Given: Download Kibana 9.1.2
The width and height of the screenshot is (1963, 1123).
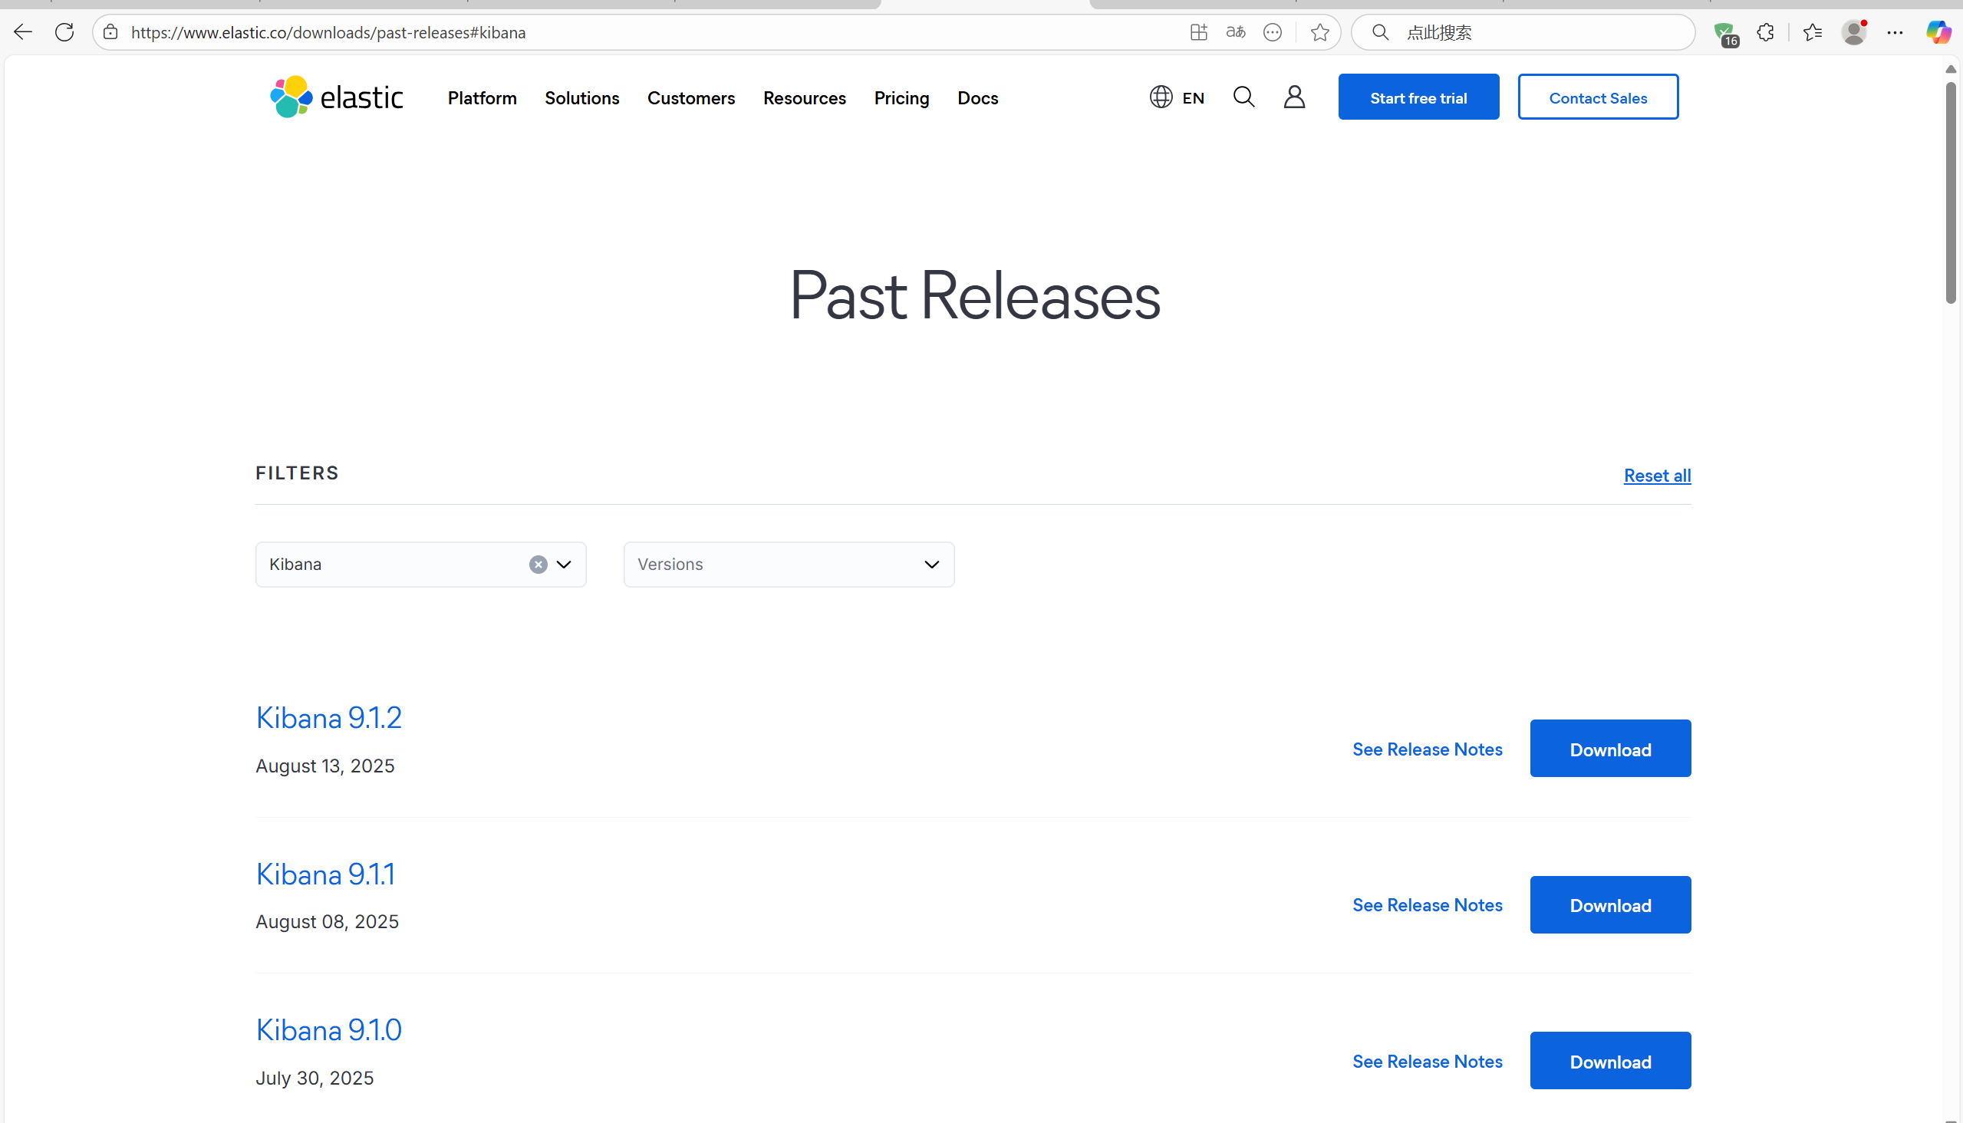Looking at the screenshot, I should (1610, 749).
